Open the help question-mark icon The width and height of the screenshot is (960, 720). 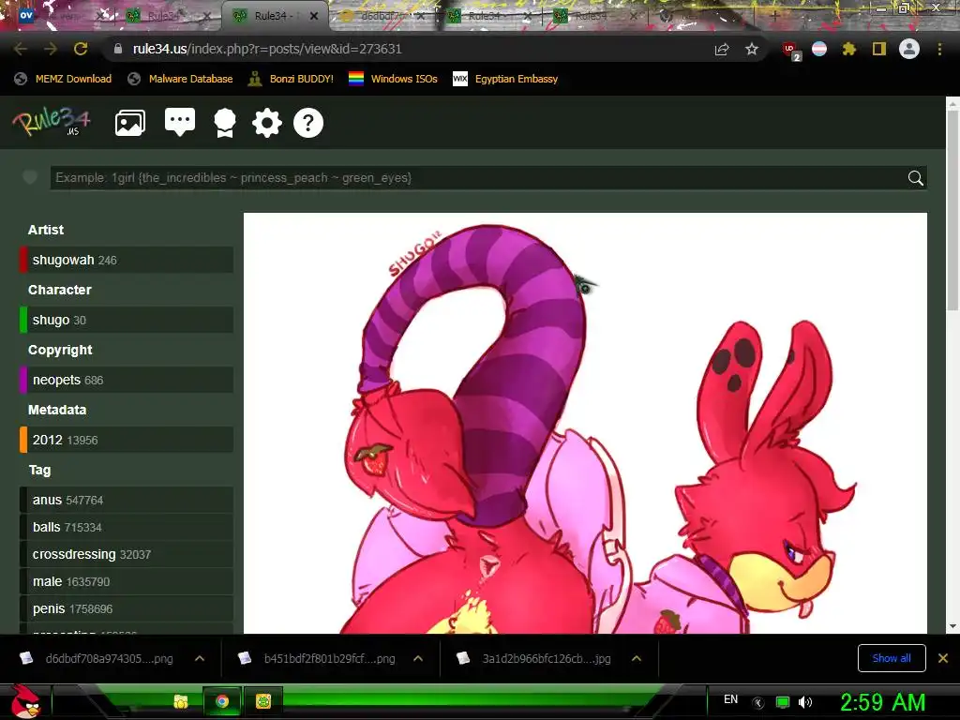point(307,123)
